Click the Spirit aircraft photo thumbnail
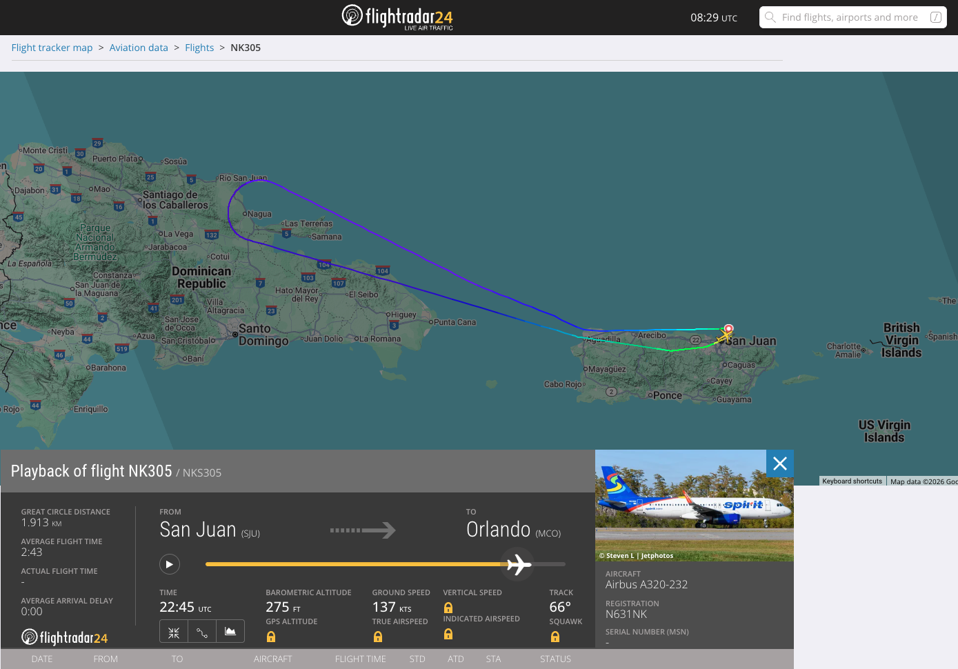Viewport: 958px width, 669px height. click(695, 506)
